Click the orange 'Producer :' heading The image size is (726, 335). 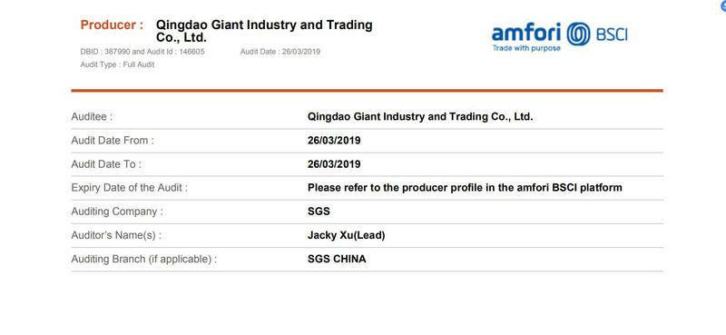tap(112, 25)
